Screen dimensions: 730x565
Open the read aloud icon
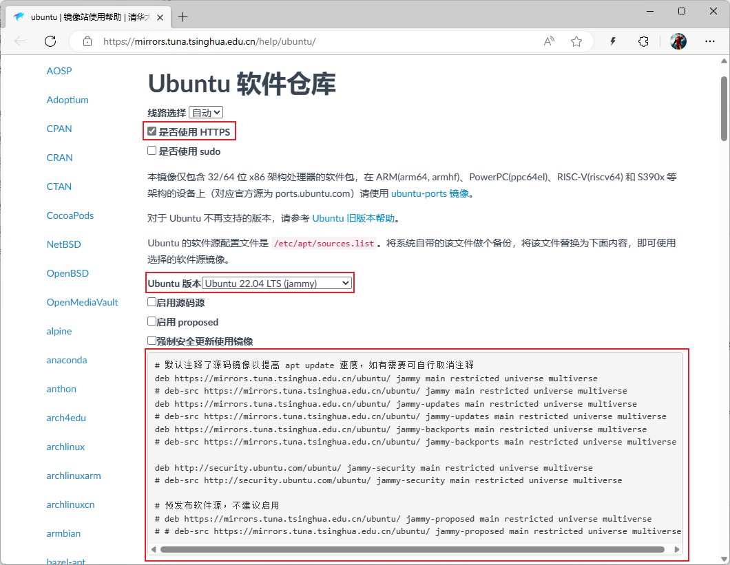click(x=549, y=41)
